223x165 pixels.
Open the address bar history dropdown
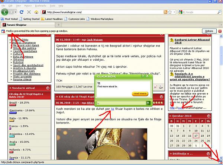pos(174,12)
